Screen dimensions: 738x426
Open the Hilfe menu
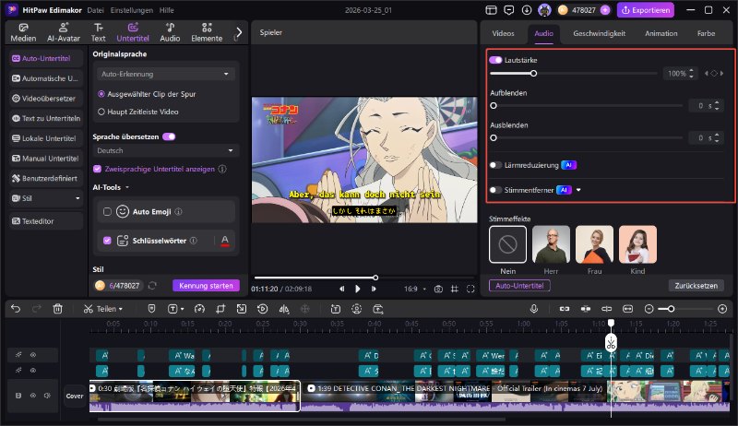[166, 10]
